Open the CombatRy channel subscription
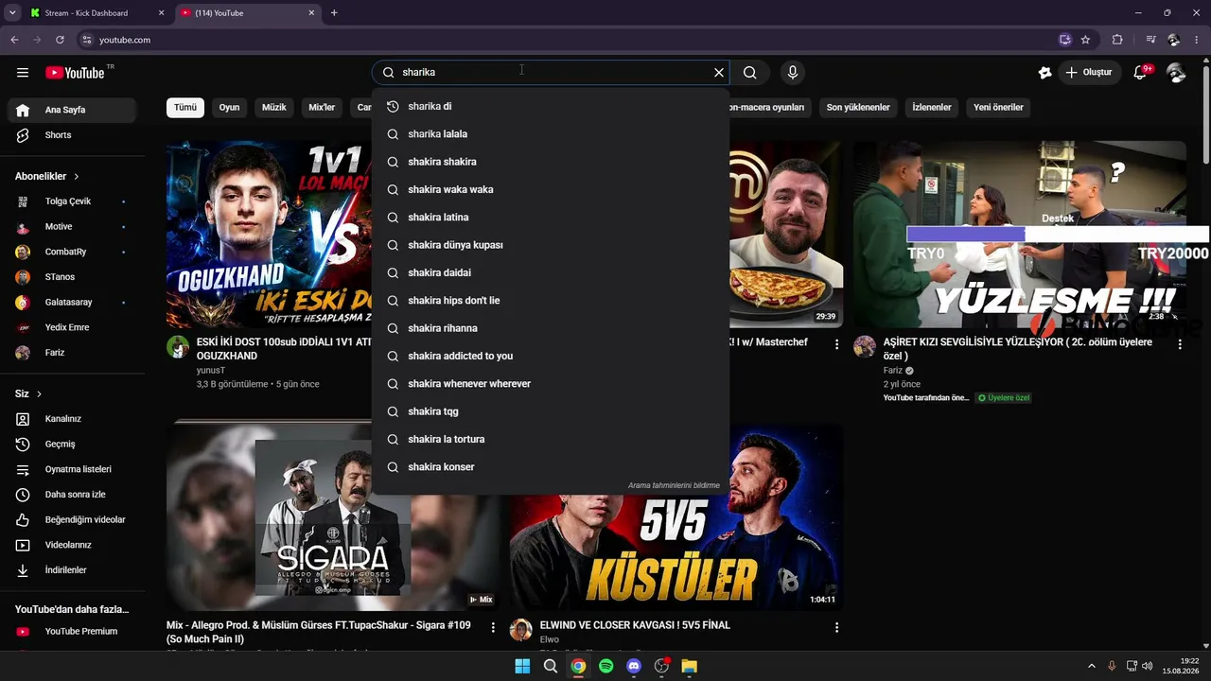 71,252
